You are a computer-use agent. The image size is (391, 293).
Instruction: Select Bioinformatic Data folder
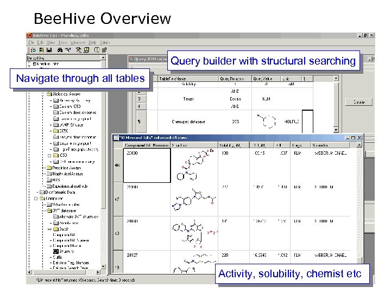[x=60, y=192]
